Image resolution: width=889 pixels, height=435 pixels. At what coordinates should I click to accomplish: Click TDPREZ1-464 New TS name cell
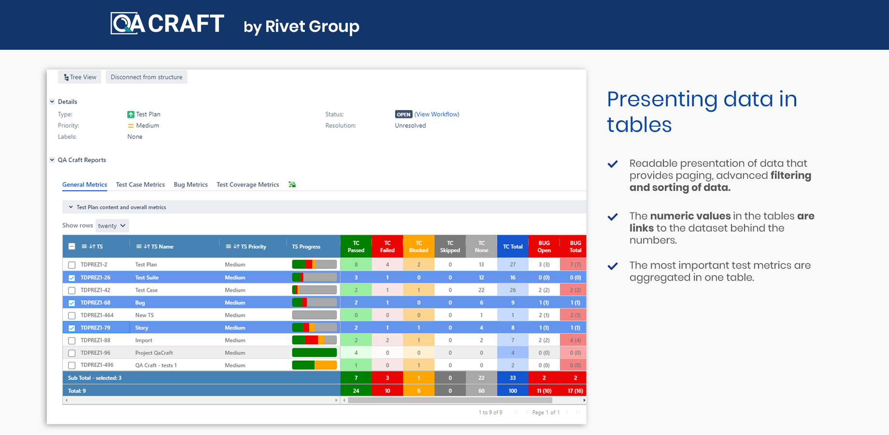[144, 315]
